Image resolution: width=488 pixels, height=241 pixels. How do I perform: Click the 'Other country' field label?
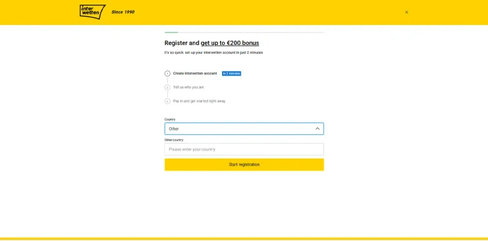[x=174, y=140]
